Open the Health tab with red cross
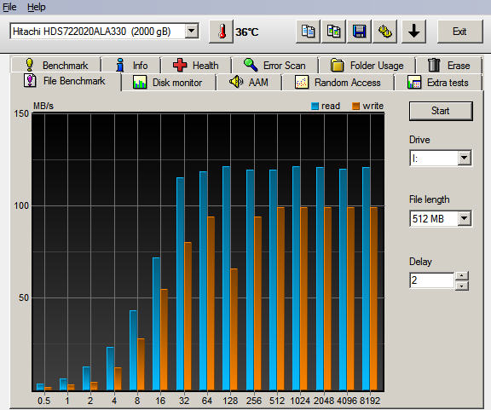Screen dimensions: 491x410 tap(196, 66)
